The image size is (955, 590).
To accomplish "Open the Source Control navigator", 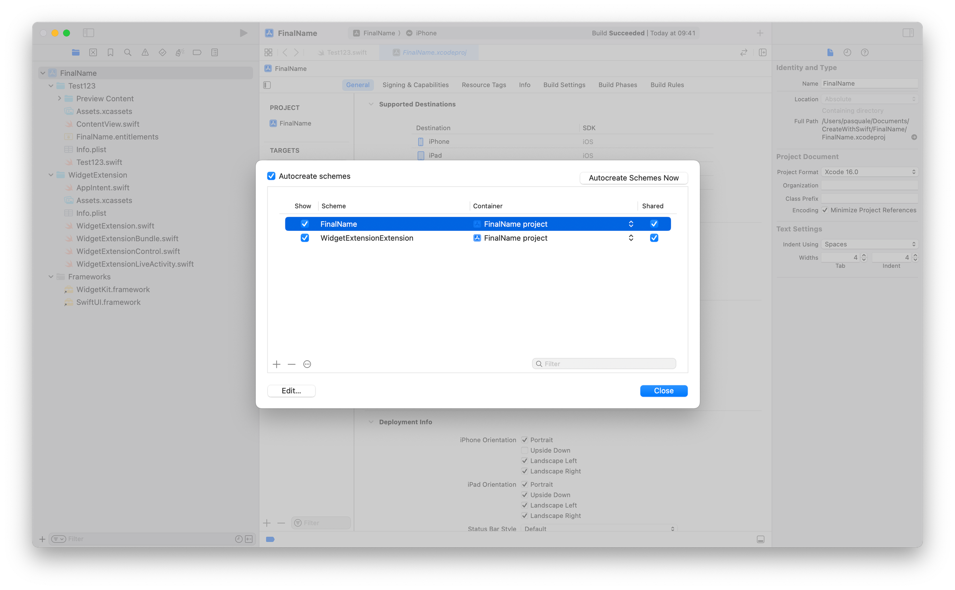I will [x=93, y=52].
